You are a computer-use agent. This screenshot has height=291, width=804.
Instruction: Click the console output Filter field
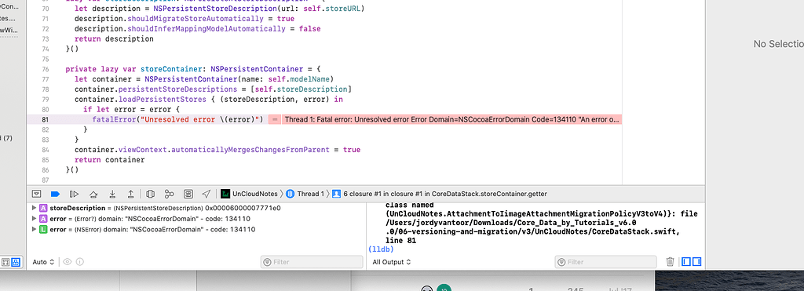[605, 262]
